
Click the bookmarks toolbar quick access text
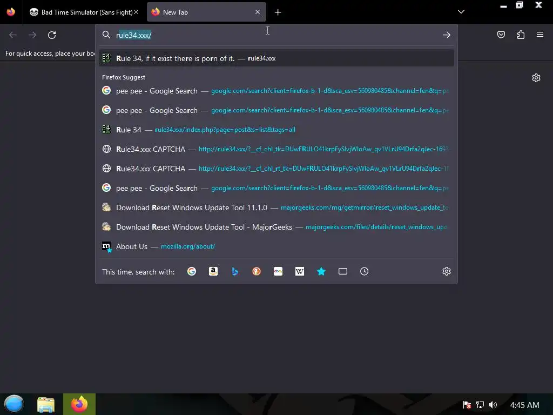[x=50, y=53]
